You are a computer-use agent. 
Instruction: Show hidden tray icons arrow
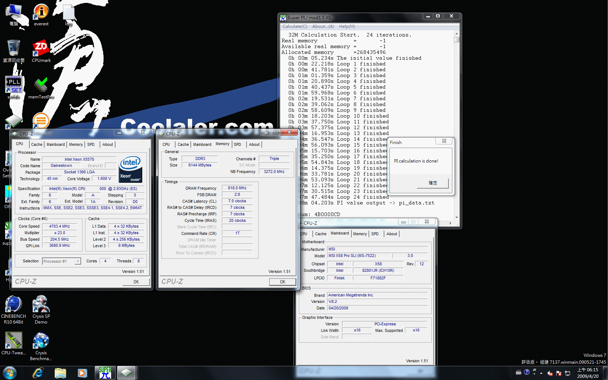click(x=541, y=373)
